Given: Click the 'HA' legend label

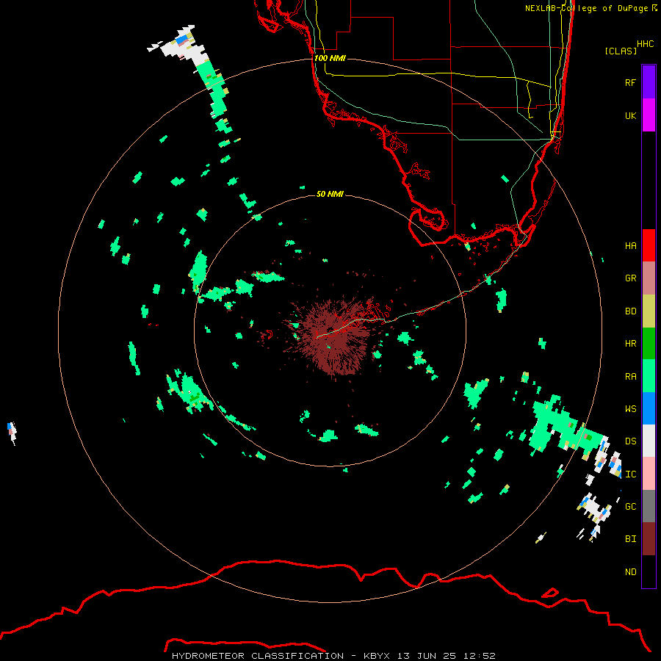Looking at the screenshot, I should pos(630,245).
